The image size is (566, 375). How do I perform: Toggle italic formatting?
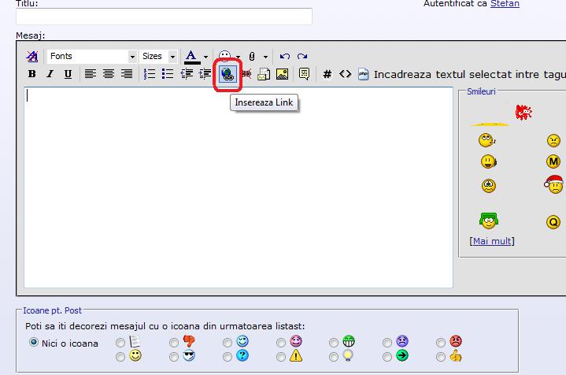50,74
